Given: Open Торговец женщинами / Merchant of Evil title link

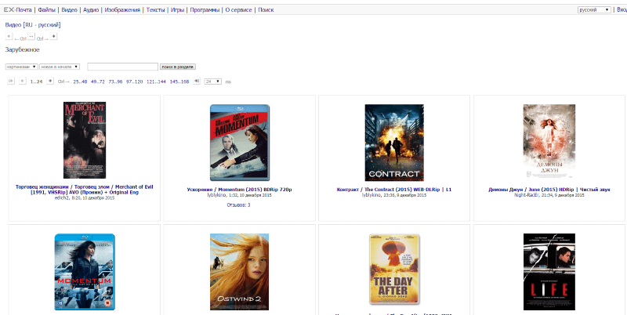Looking at the screenshot, I should 85,190.
